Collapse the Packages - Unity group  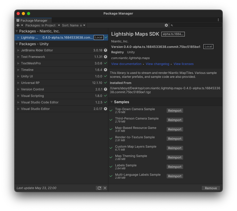(x=17, y=44)
